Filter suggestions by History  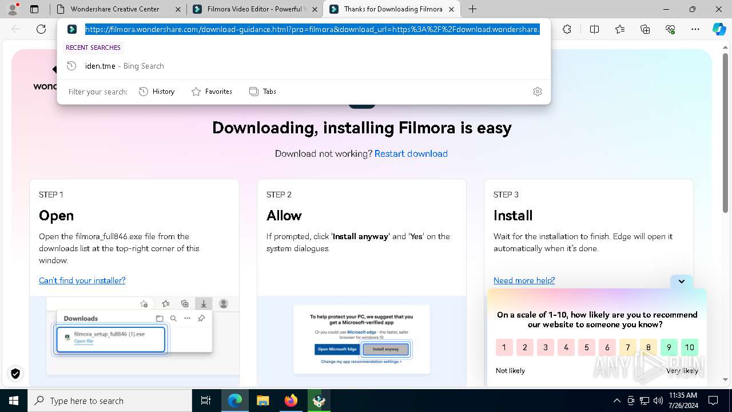coord(157,92)
